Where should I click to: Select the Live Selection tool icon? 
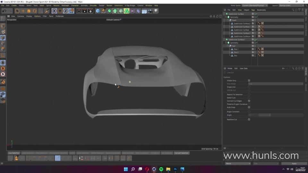click(17, 11)
